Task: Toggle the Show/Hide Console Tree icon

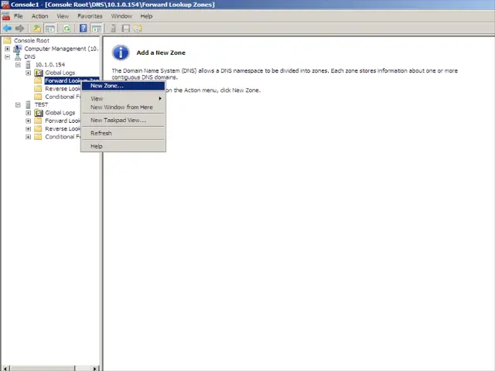Action: point(49,29)
